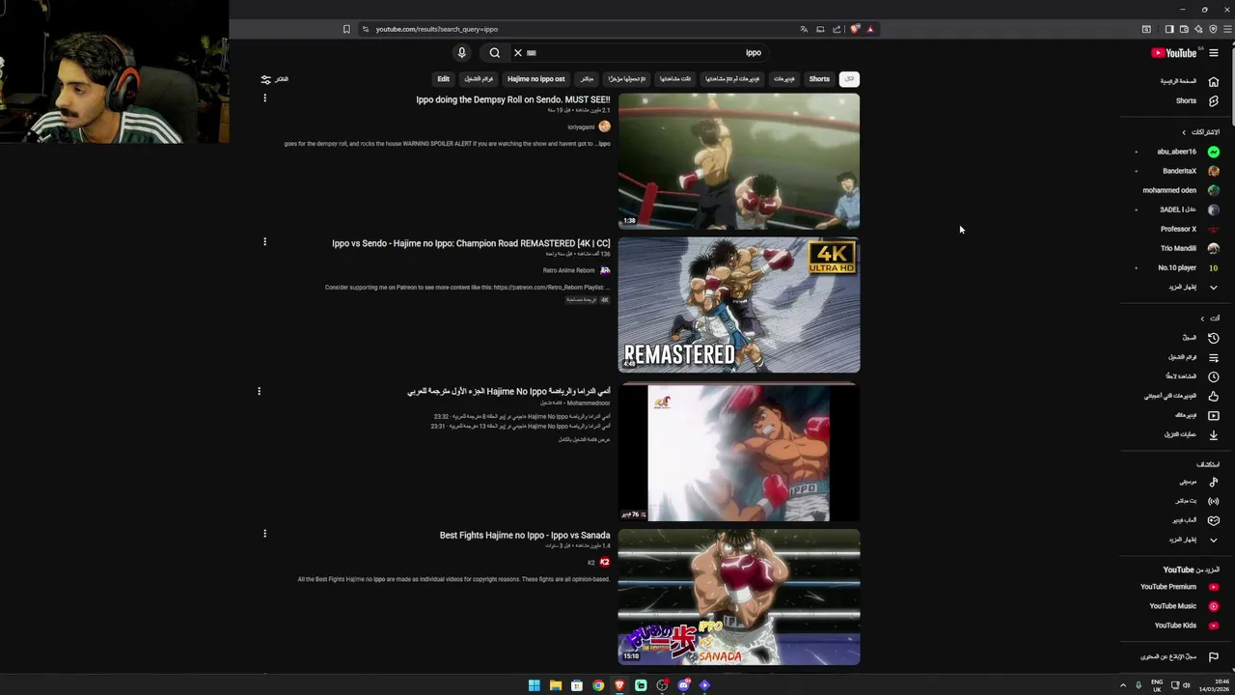
Task: Open options menu for Ippo vs Sendo Remastered
Action: (x=264, y=241)
